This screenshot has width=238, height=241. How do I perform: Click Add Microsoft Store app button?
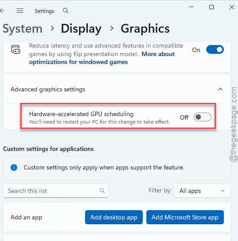tap(185, 217)
